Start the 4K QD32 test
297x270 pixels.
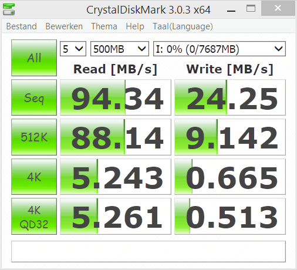click(x=34, y=216)
